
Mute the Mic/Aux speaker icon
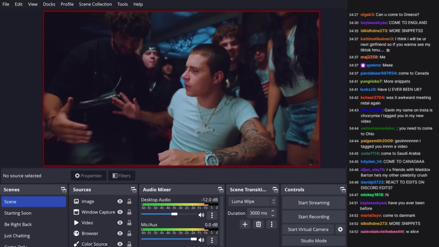[x=201, y=240]
